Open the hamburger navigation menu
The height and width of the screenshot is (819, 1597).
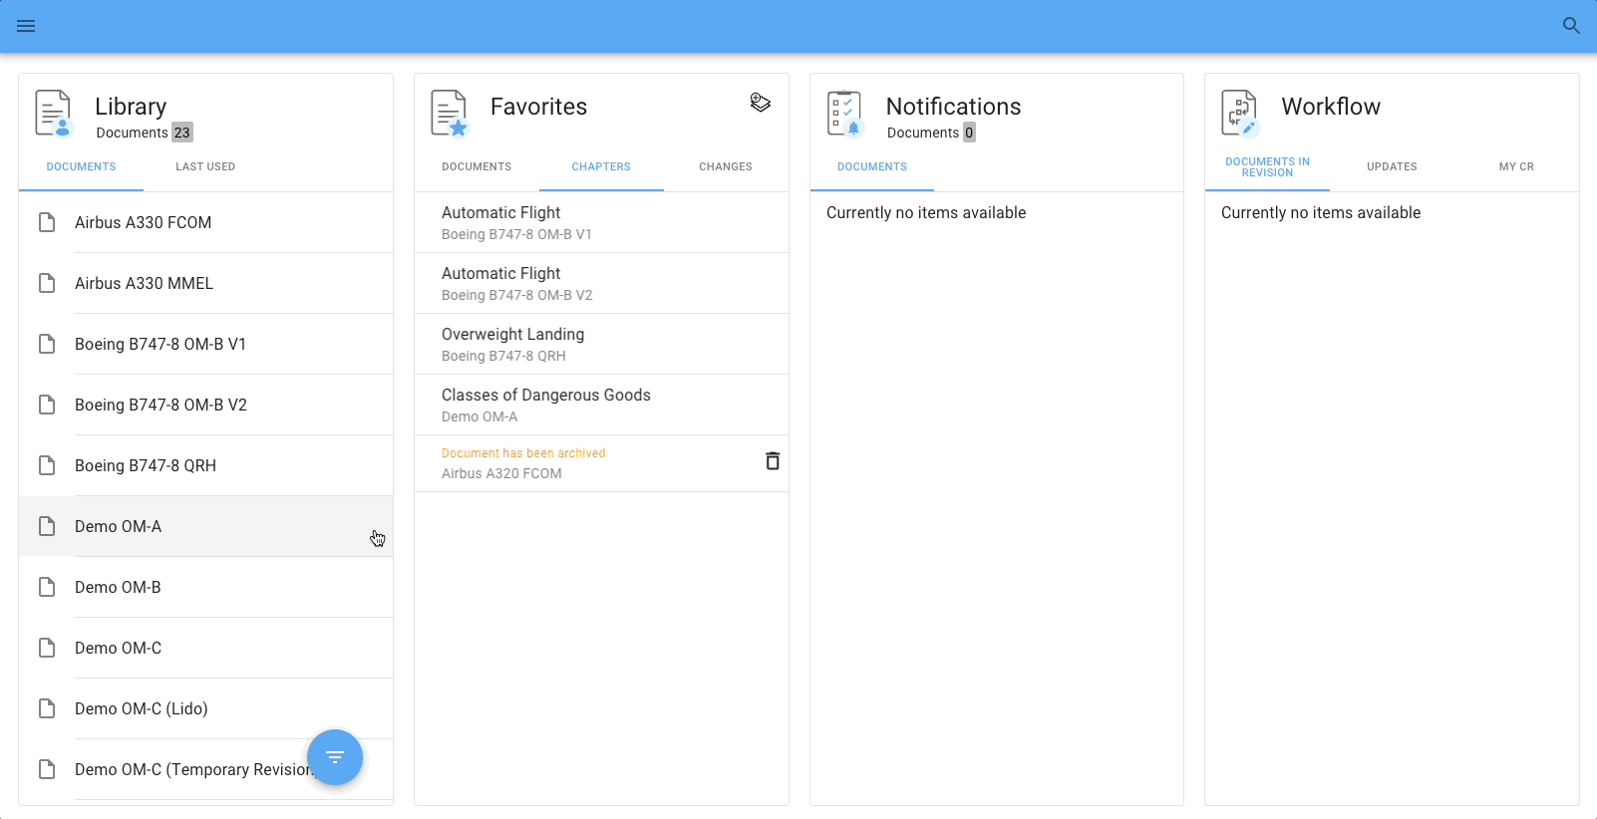26,26
